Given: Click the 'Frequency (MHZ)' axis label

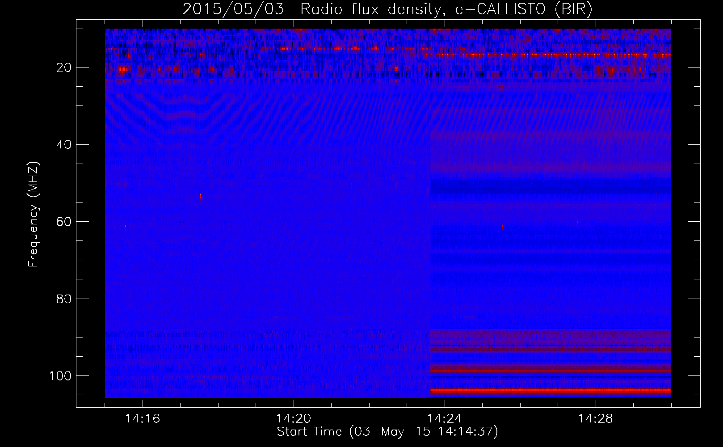Looking at the screenshot, I should click(34, 215).
